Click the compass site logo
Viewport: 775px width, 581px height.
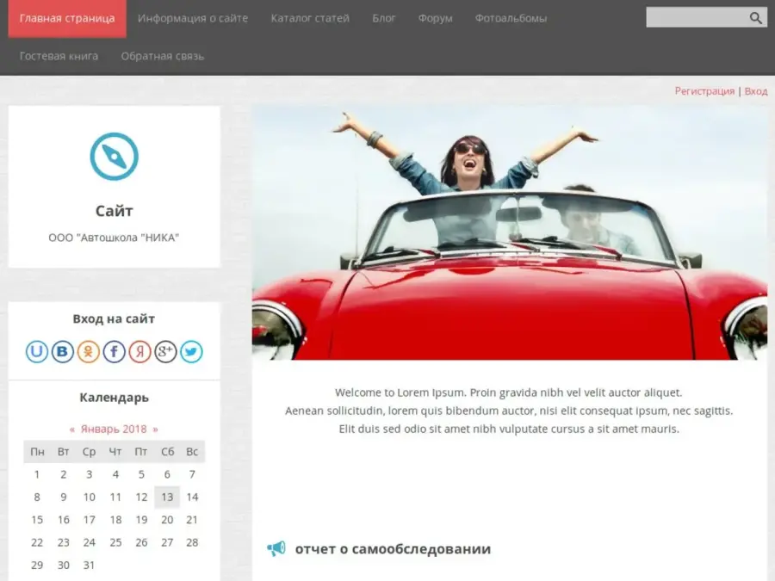tap(115, 157)
